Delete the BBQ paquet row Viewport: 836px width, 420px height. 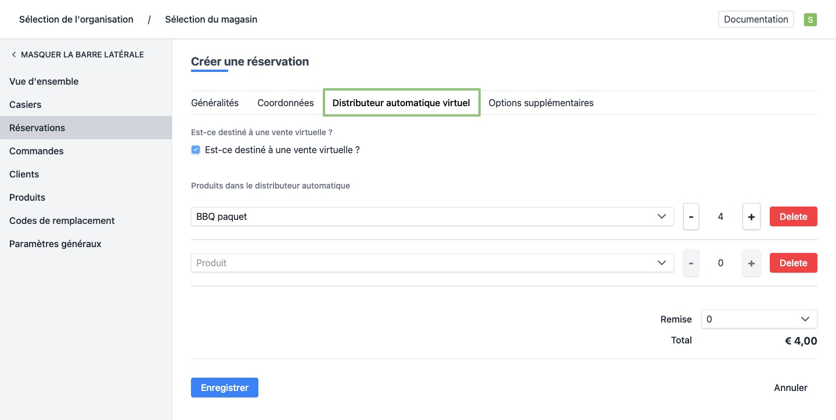tap(793, 216)
